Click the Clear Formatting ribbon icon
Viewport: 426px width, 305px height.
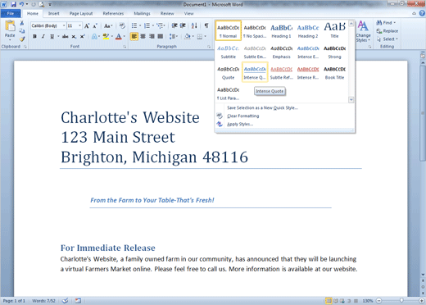point(122,26)
